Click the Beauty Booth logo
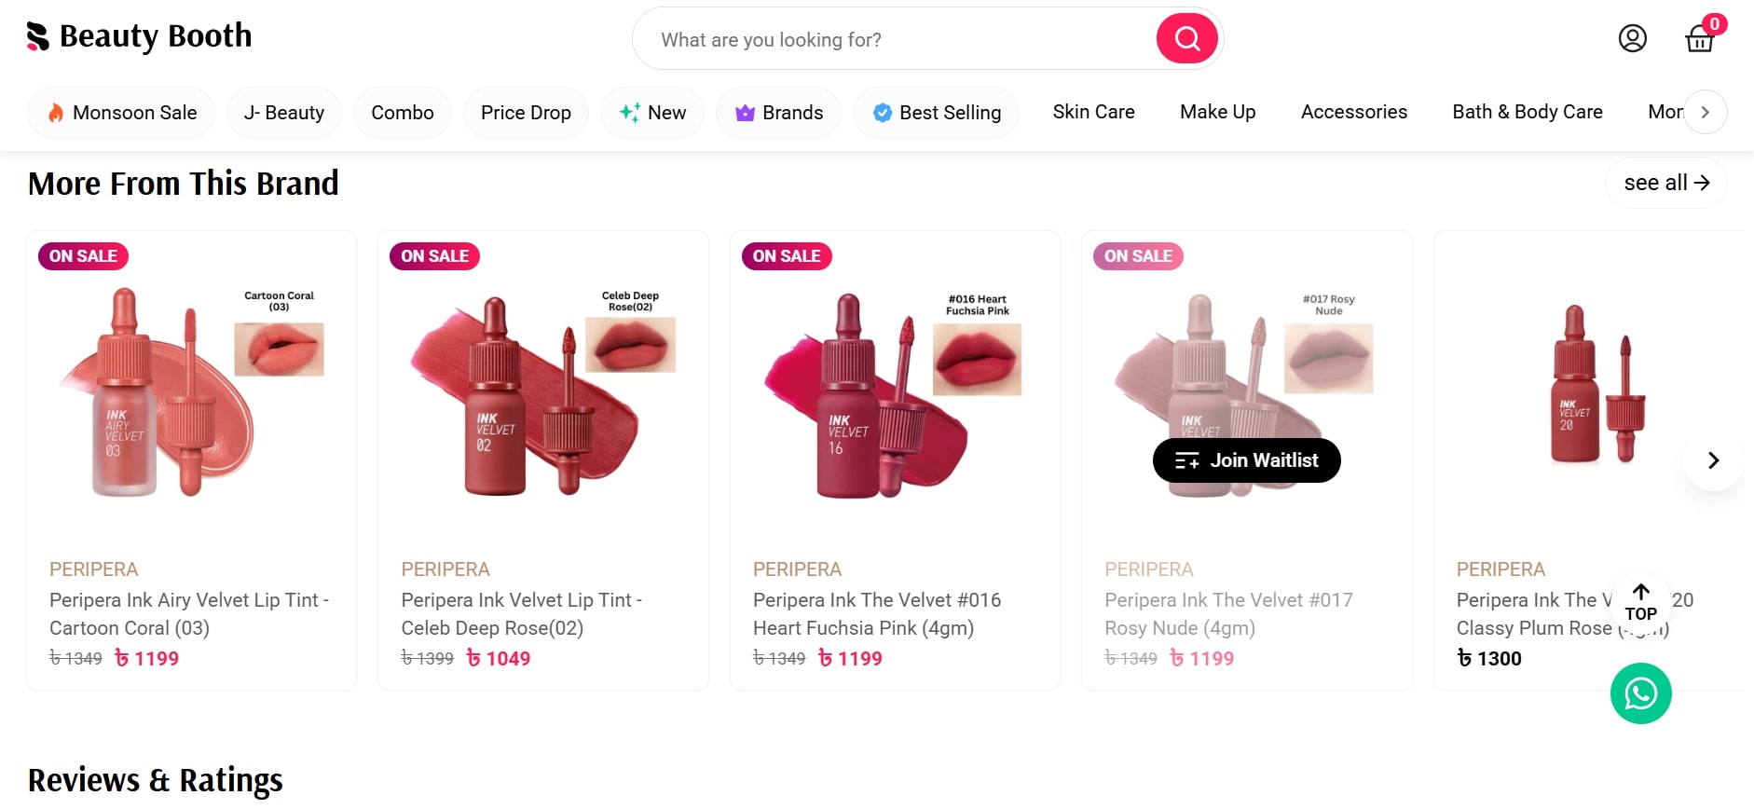This screenshot has height=809, width=1754. pos(140,36)
